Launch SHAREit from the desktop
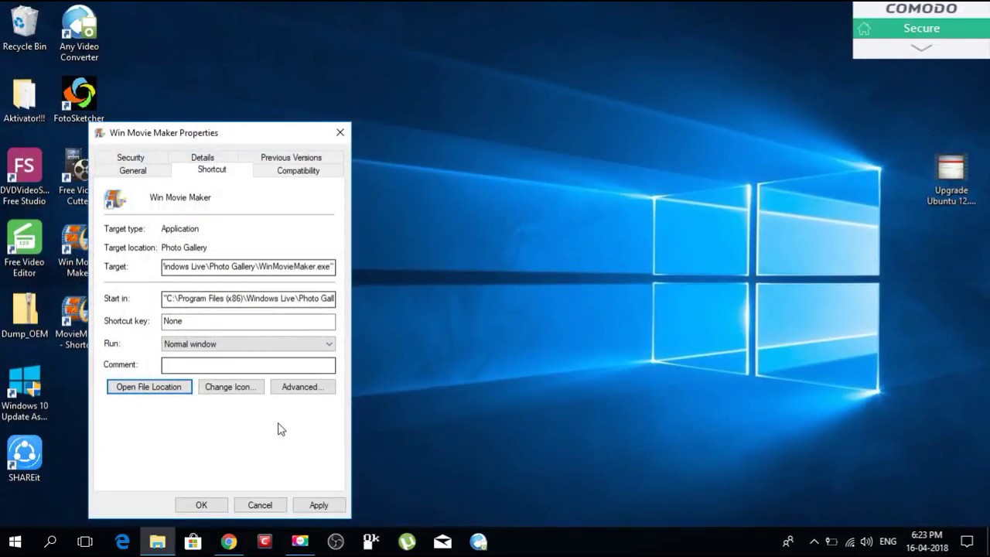 coord(24,460)
